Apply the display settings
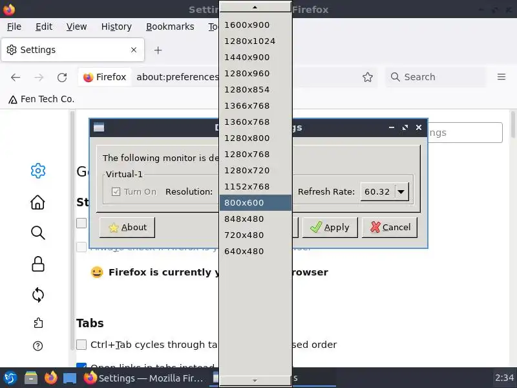This screenshot has height=388, width=517. 330,228
